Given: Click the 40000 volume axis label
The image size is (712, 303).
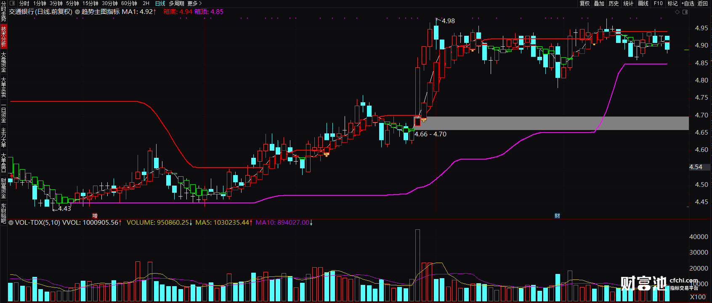Looking at the screenshot, I should pos(699,237).
